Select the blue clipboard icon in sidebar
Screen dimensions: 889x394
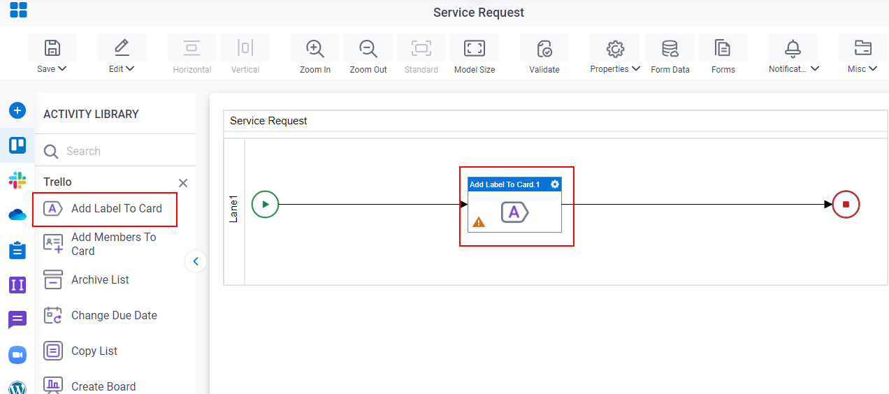17,250
